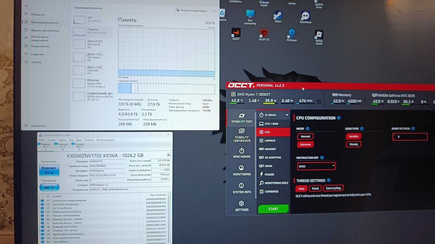Click the OCCT Memory header icon
The height and width of the screenshot is (244, 435).
point(335,95)
